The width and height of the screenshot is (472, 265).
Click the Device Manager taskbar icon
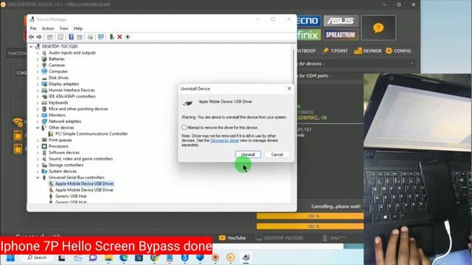point(246,258)
